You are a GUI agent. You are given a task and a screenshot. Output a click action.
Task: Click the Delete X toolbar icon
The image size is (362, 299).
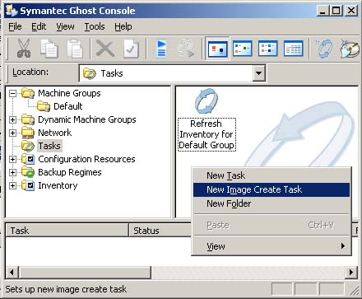coord(105,49)
